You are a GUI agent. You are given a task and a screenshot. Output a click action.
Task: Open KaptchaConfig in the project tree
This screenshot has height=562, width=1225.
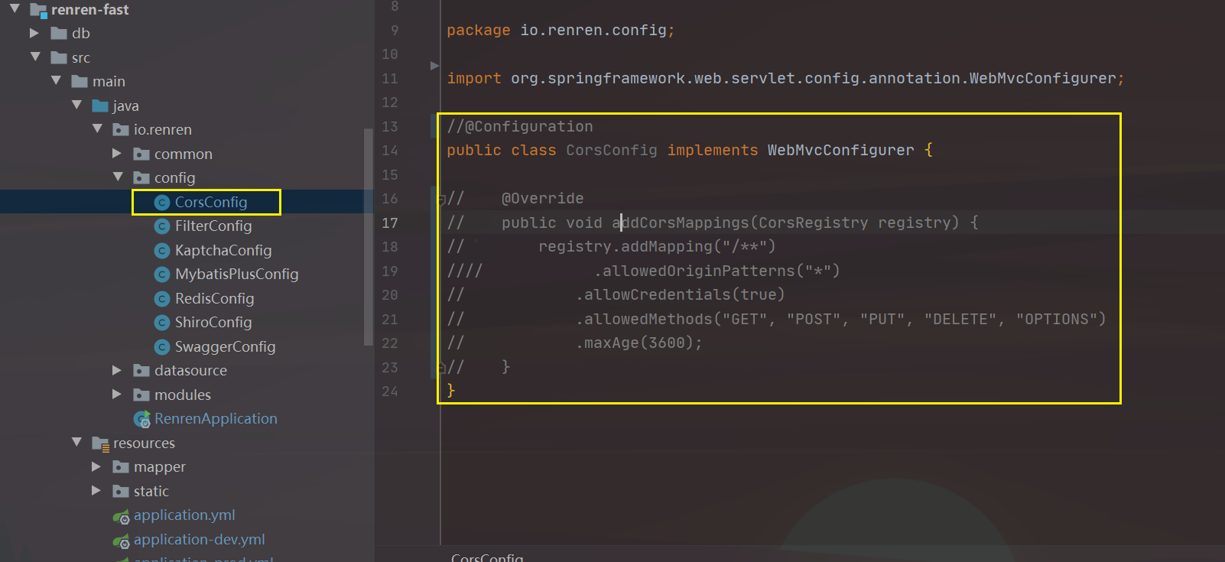click(223, 250)
